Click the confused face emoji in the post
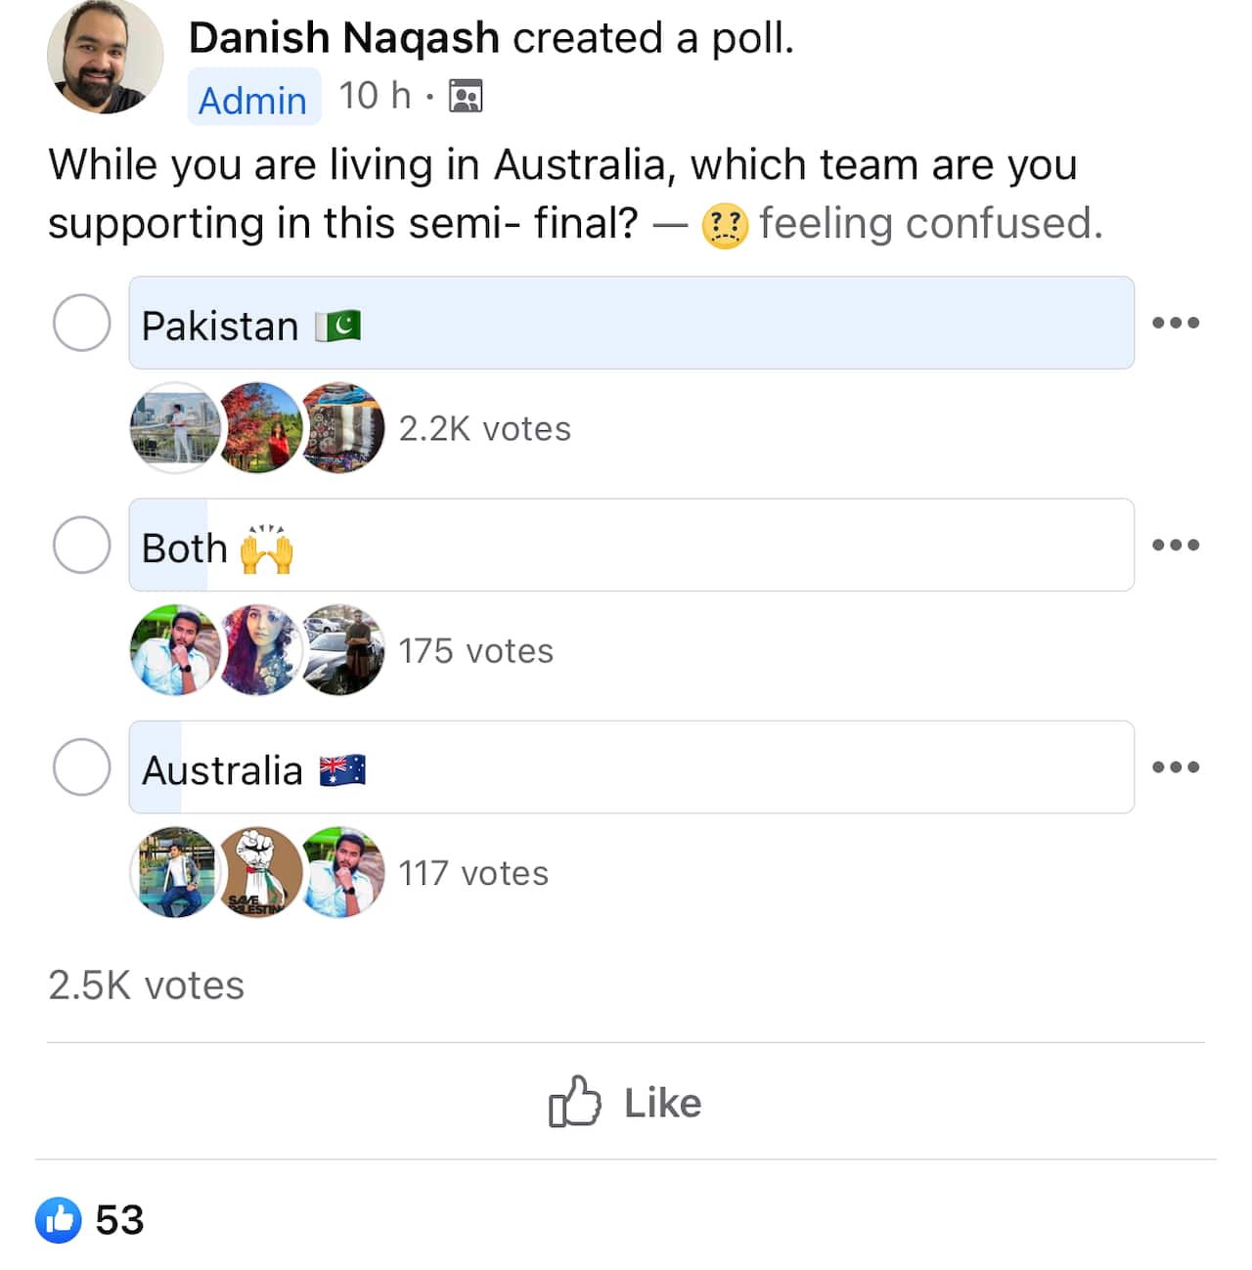This screenshot has width=1252, height=1270. pos(725,223)
